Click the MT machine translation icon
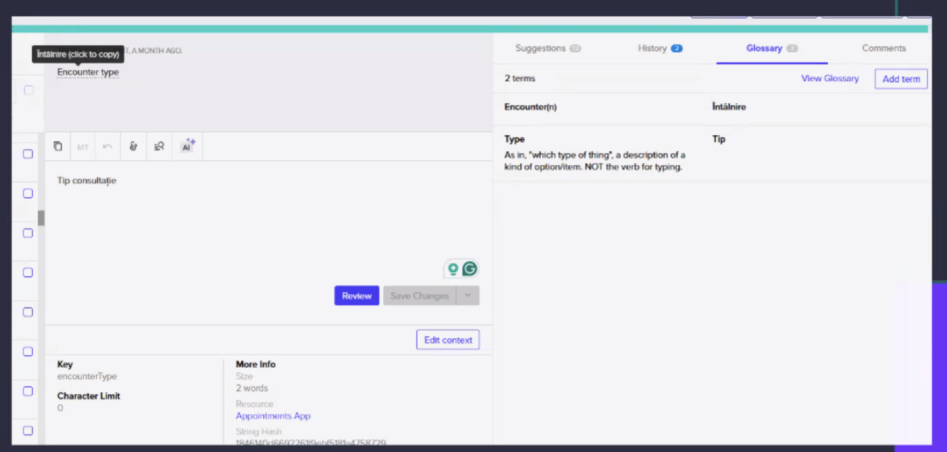The width and height of the screenshot is (947, 452). (x=82, y=147)
